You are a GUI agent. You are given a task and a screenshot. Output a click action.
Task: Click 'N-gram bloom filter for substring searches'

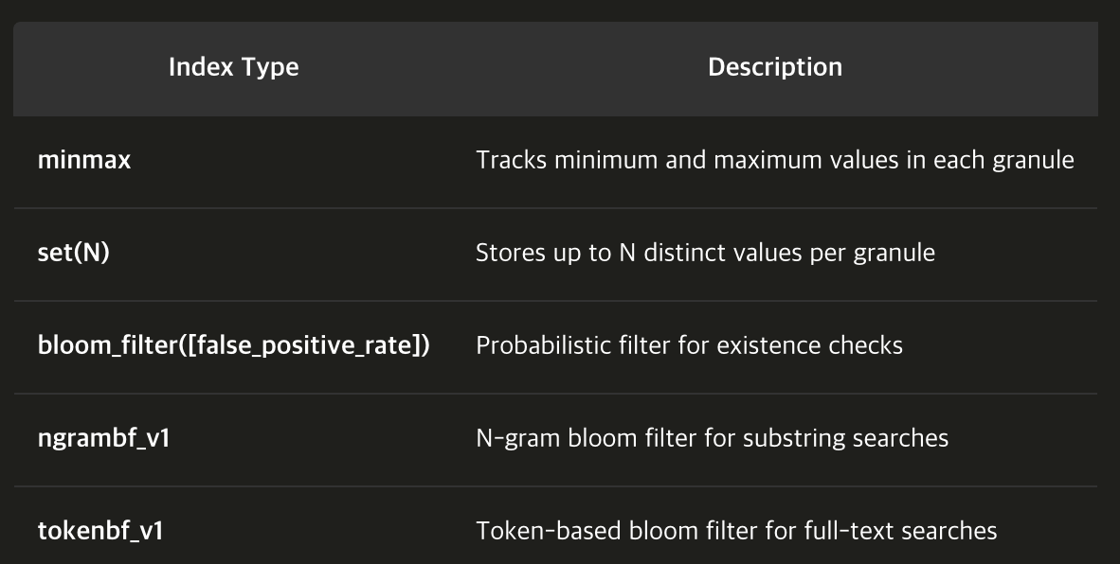pyautogui.click(x=713, y=438)
